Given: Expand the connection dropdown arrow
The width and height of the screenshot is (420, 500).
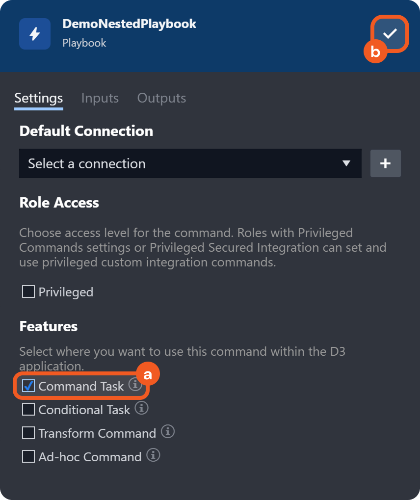Looking at the screenshot, I should pos(346,163).
